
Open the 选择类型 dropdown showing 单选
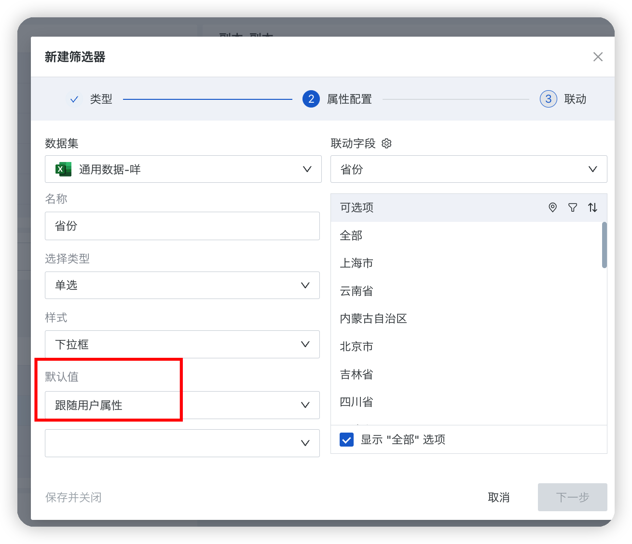tap(182, 285)
